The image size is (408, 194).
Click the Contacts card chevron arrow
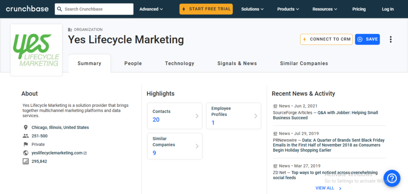click(197, 116)
